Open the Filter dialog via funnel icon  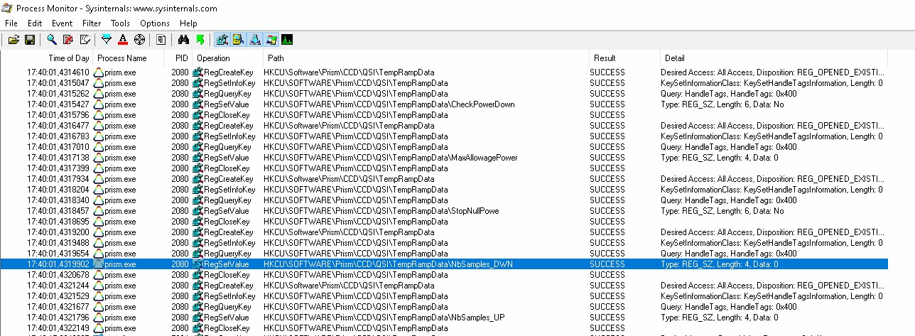point(107,40)
